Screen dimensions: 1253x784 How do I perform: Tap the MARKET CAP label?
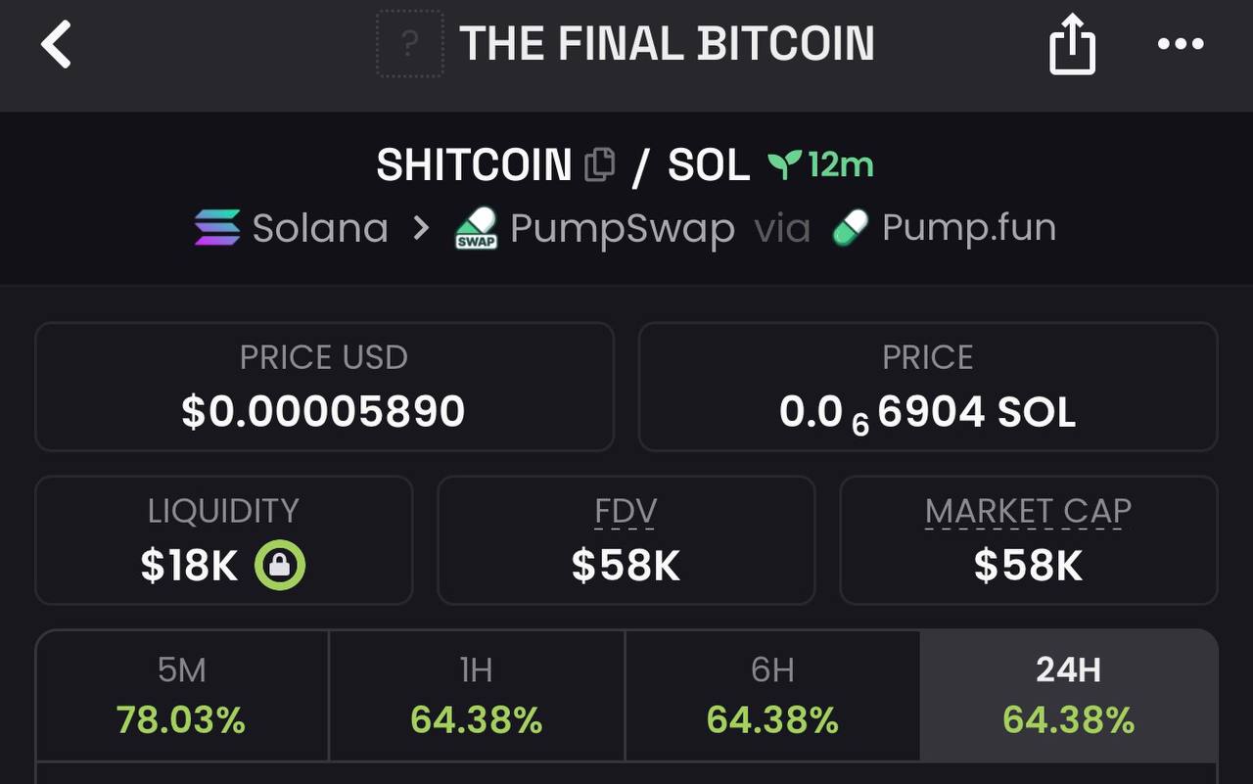[1028, 511]
